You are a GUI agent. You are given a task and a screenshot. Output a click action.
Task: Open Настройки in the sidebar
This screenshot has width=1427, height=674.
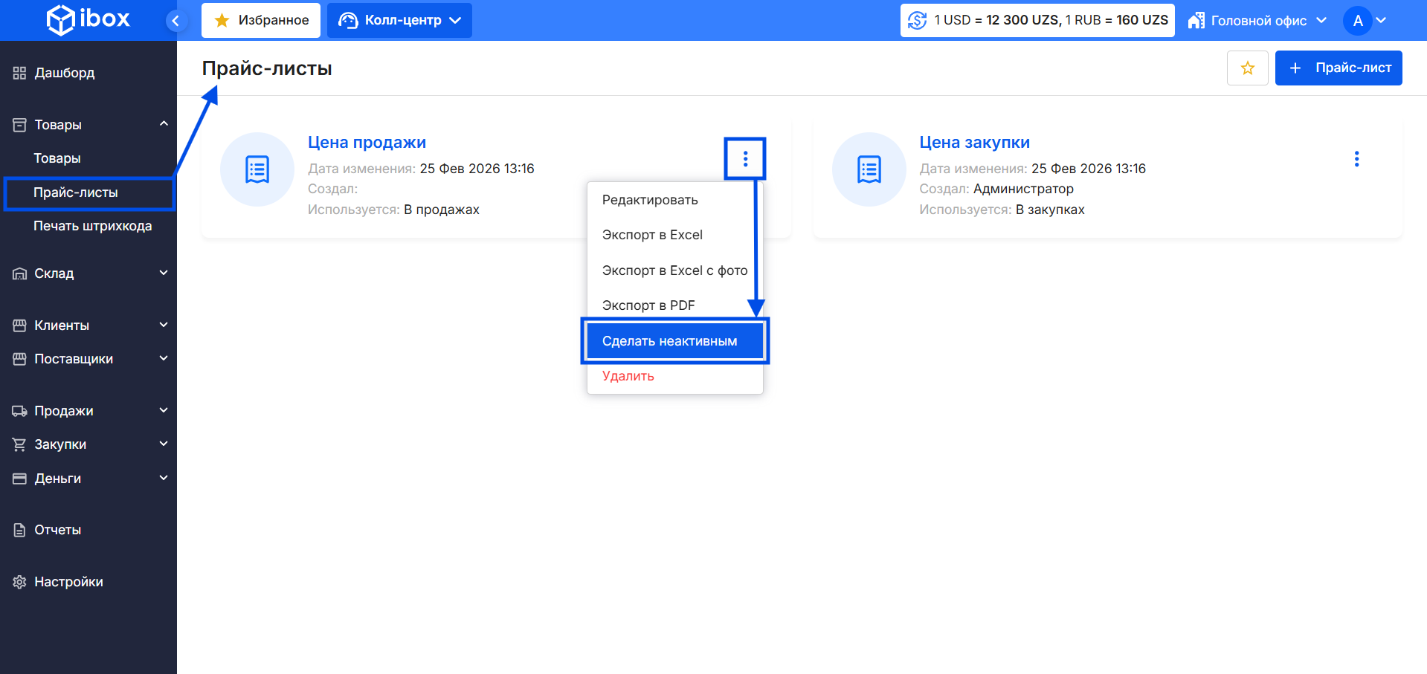[68, 582]
